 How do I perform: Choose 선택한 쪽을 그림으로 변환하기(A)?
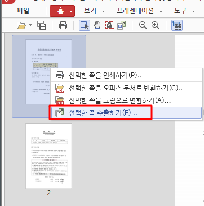(127, 100)
